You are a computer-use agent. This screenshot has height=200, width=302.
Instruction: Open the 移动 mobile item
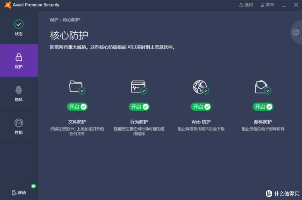(19, 192)
